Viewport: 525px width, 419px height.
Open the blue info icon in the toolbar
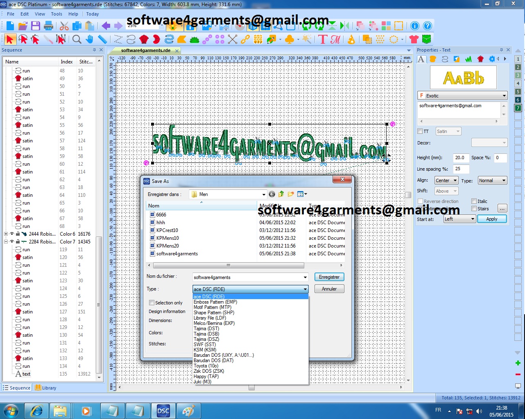[415, 26]
